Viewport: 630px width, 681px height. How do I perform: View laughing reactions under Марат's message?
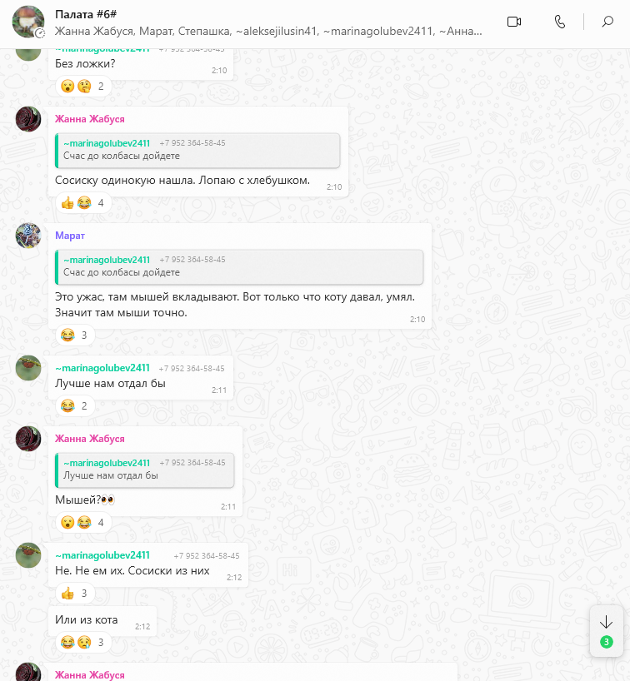(75, 336)
